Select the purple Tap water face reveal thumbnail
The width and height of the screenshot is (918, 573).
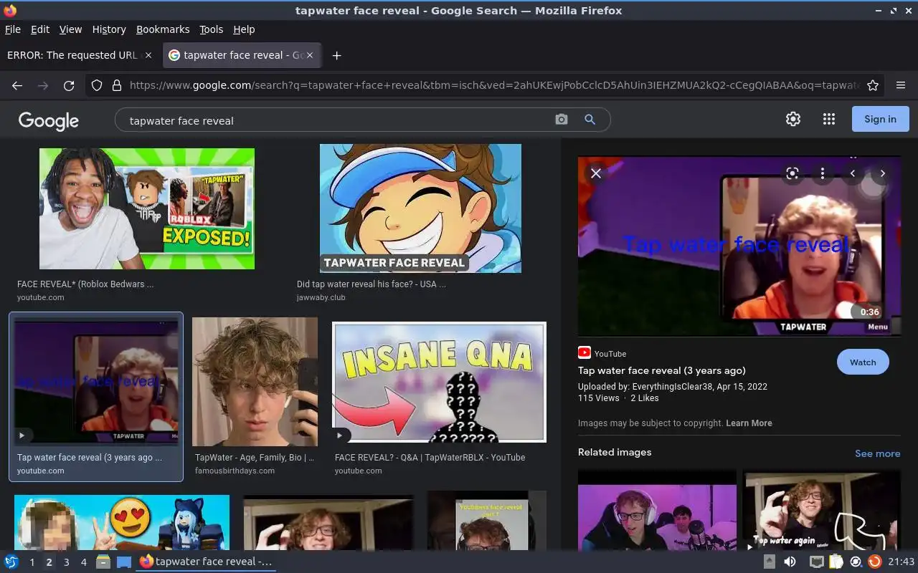click(96, 382)
